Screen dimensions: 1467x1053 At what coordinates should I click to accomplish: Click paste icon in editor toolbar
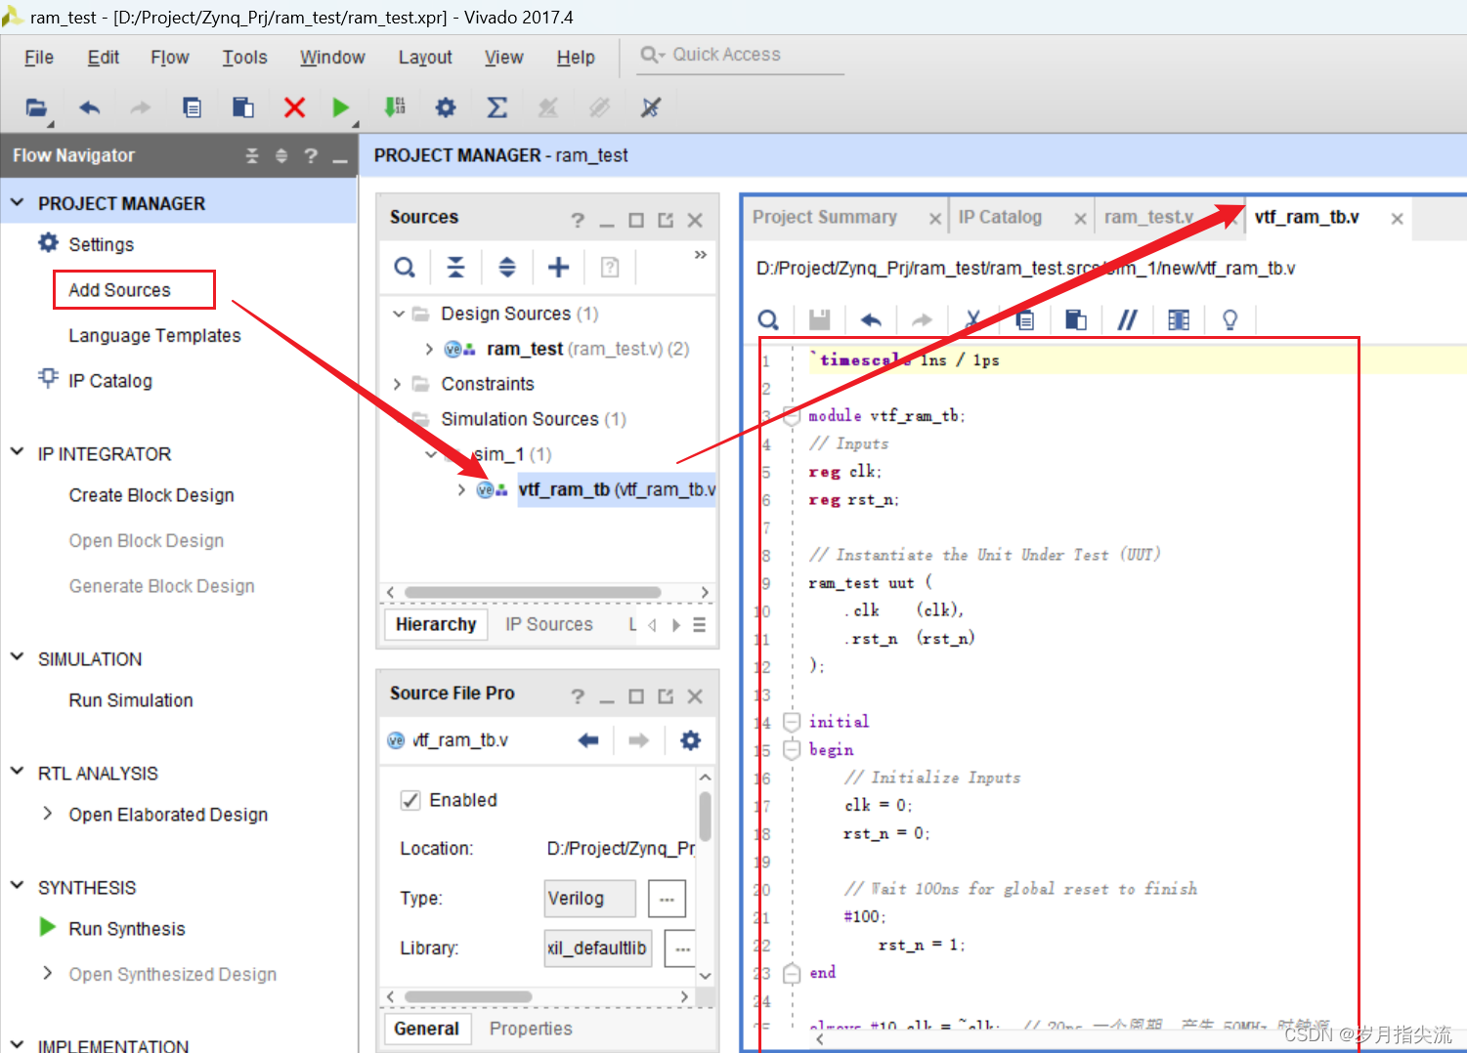tap(1076, 319)
